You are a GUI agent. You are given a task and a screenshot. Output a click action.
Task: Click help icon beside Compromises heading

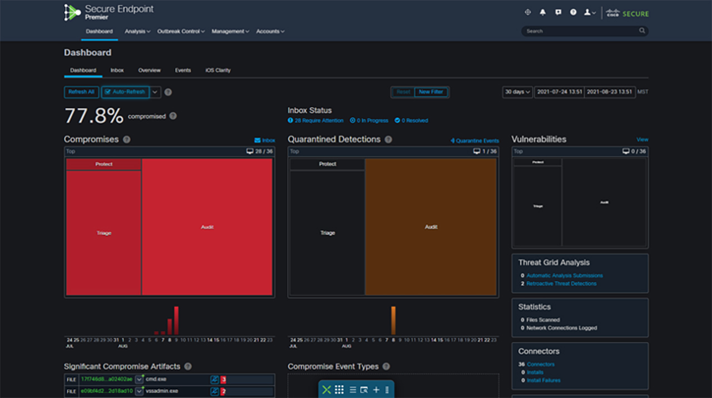click(x=127, y=139)
